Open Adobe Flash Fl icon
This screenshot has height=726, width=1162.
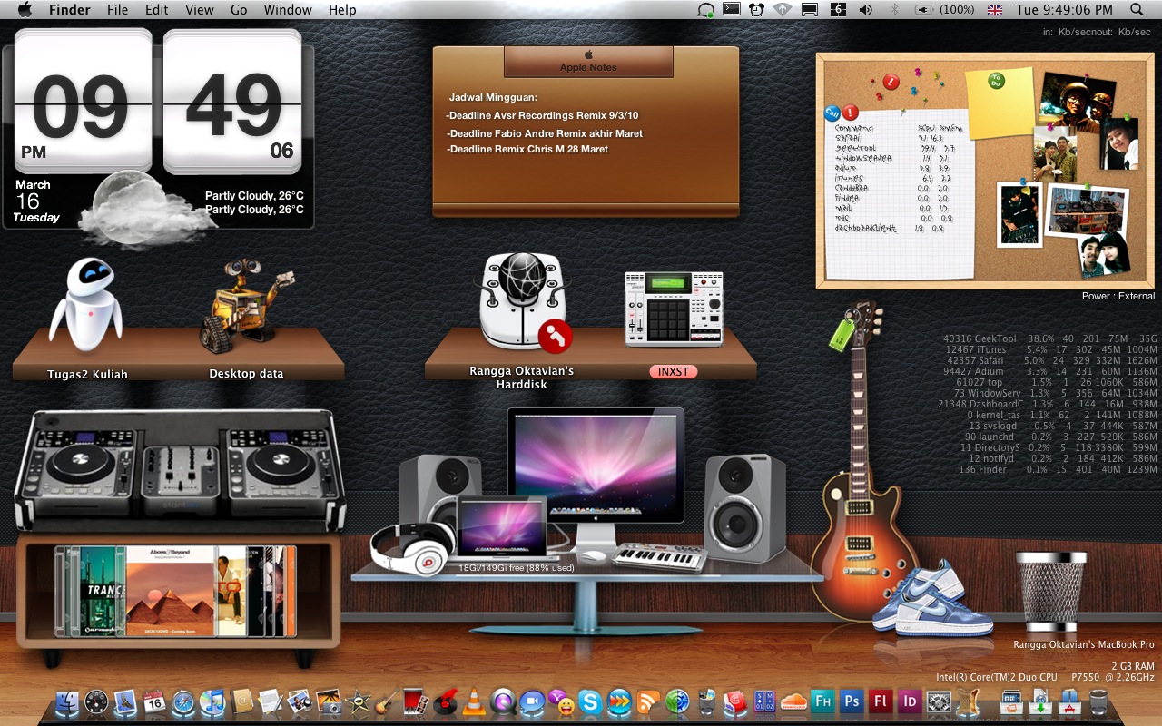[881, 701]
